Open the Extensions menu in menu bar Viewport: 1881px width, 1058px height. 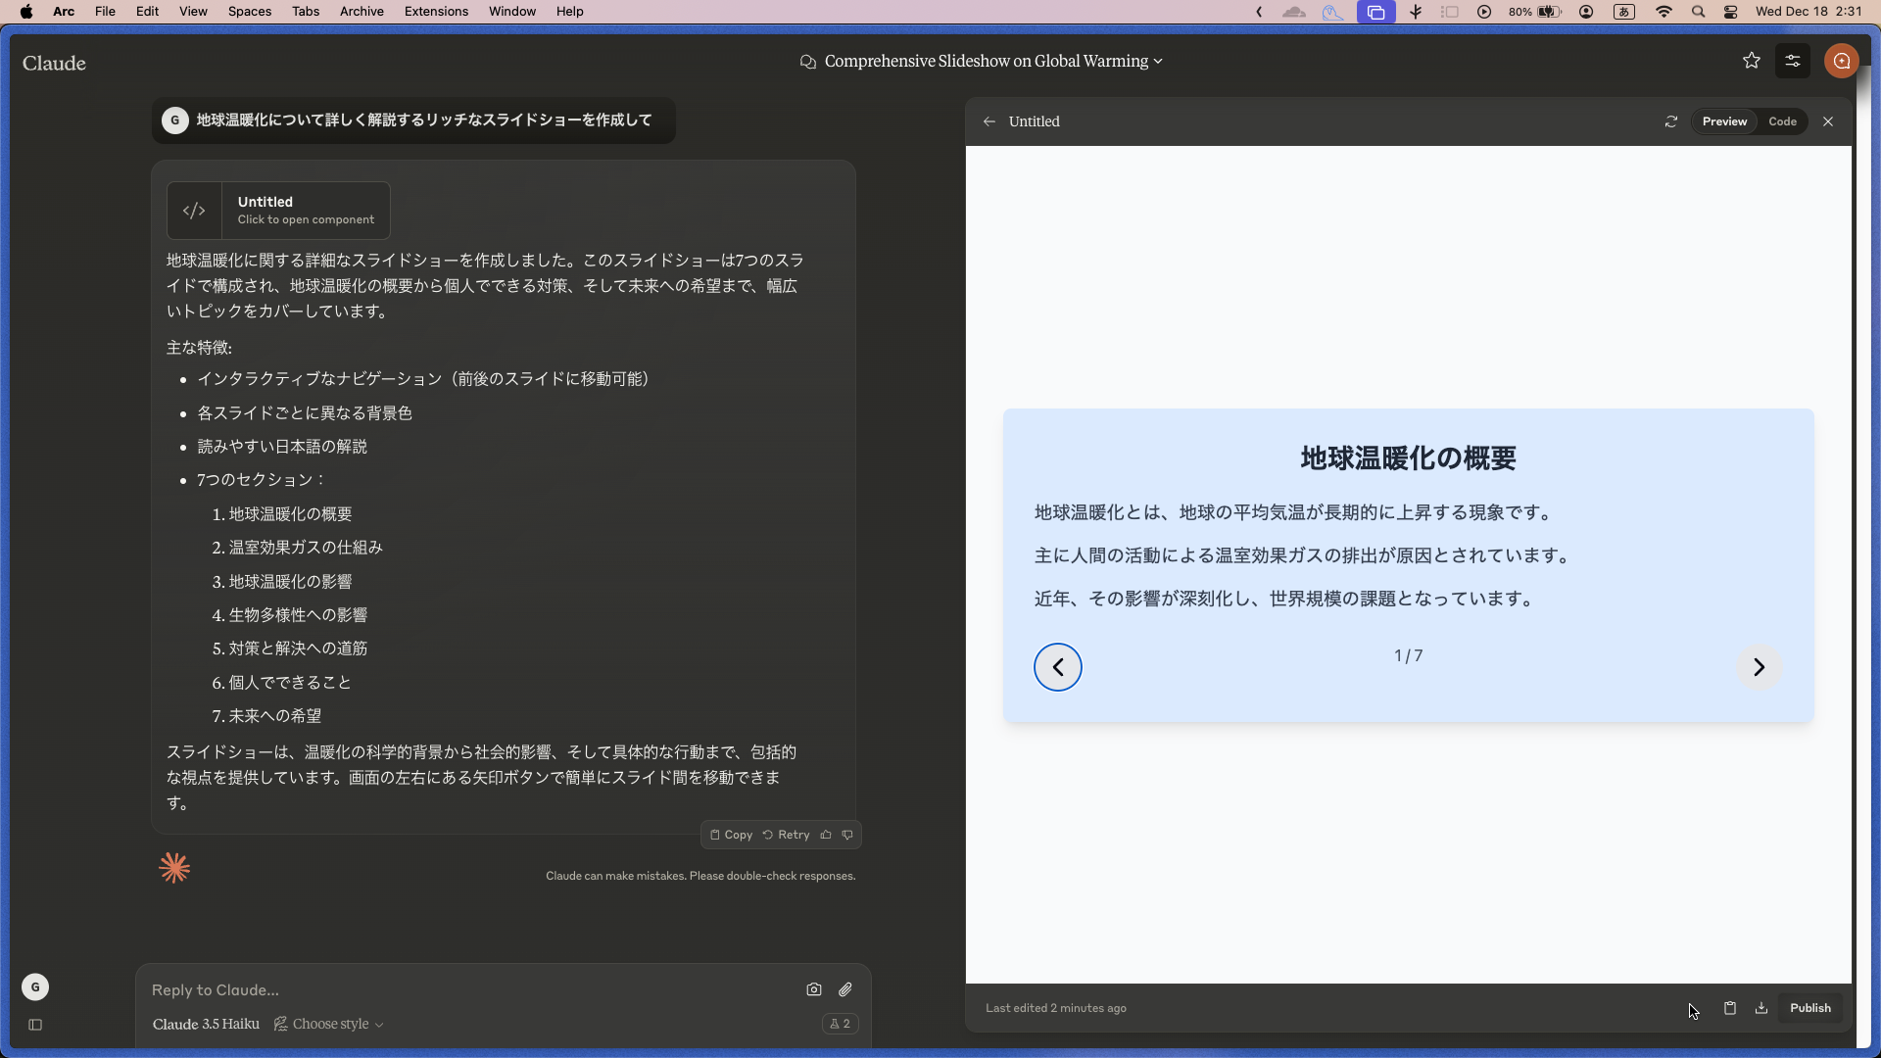[435, 11]
